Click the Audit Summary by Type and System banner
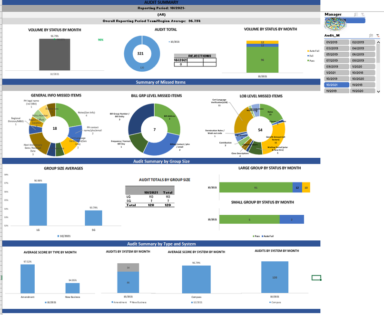 coord(161,244)
